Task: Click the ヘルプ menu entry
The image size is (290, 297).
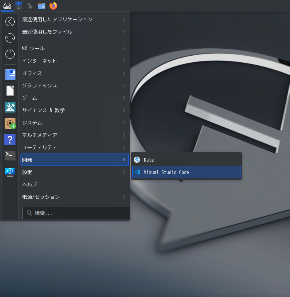Action: pyautogui.click(x=75, y=184)
